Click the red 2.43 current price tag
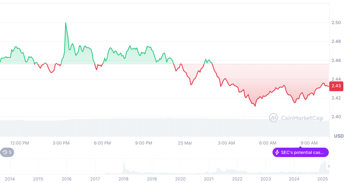 pyautogui.click(x=336, y=86)
